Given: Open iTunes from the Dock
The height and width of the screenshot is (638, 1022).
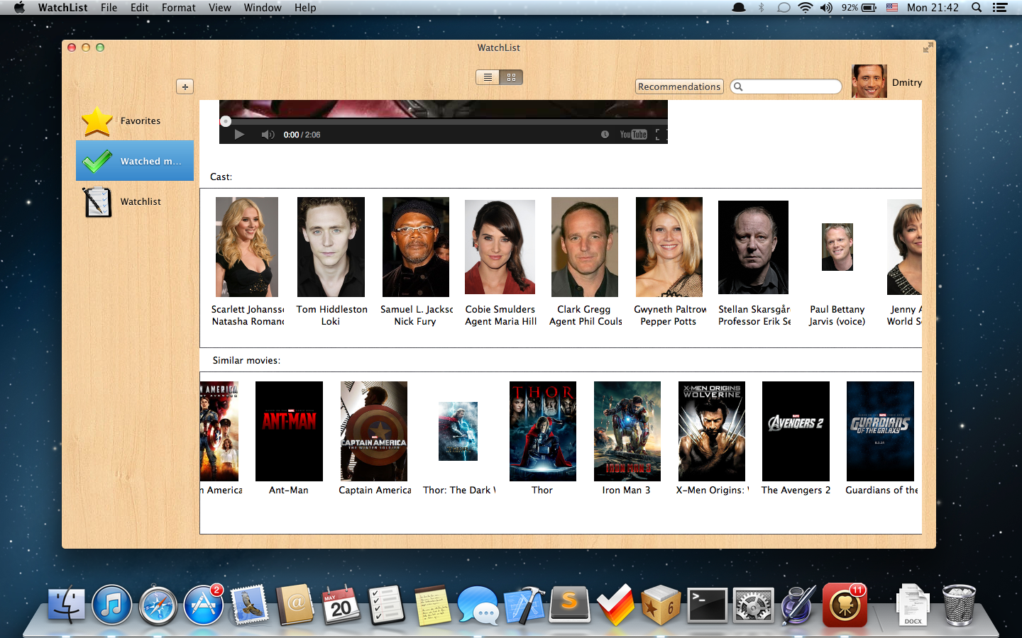Looking at the screenshot, I should tap(111, 605).
